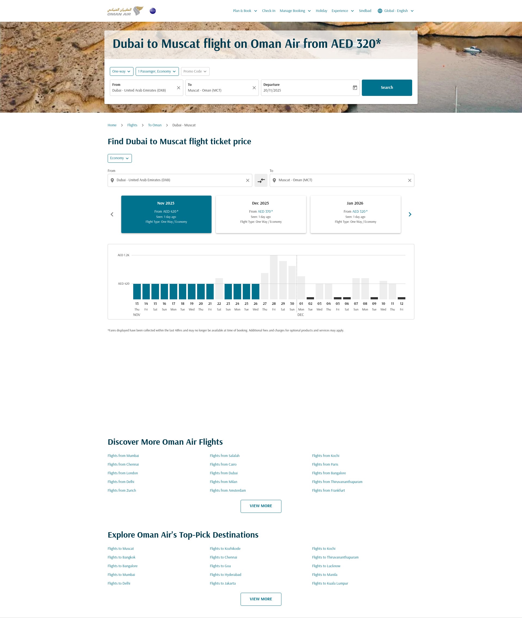
Task: Expand the Plan & Book menu
Action: point(245,11)
